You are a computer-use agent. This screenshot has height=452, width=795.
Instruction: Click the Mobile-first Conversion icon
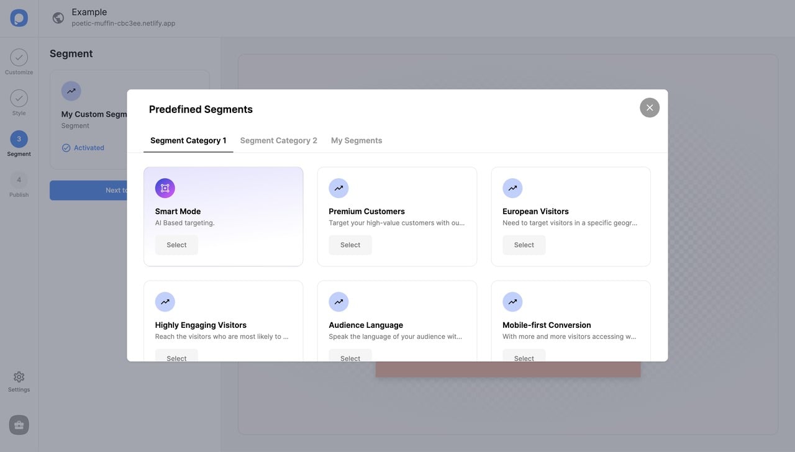click(x=512, y=302)
